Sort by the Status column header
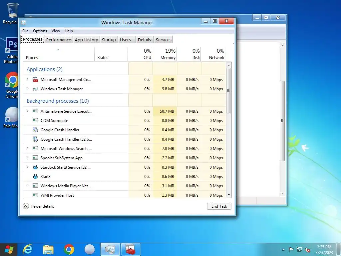The image size is (341, 256). tap(111, 54)
